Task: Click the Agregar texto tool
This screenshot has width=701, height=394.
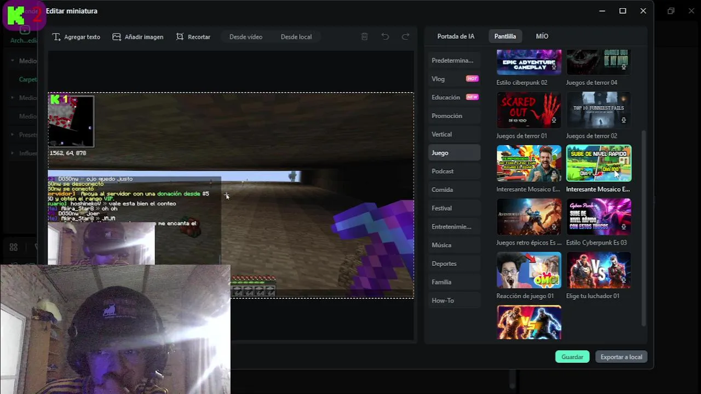Action: click(76, 37)
